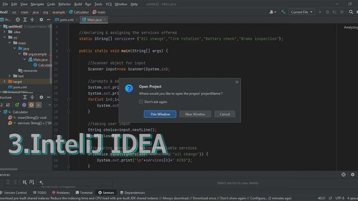Open the Current File run configuration dropdown

coord(302,12)
